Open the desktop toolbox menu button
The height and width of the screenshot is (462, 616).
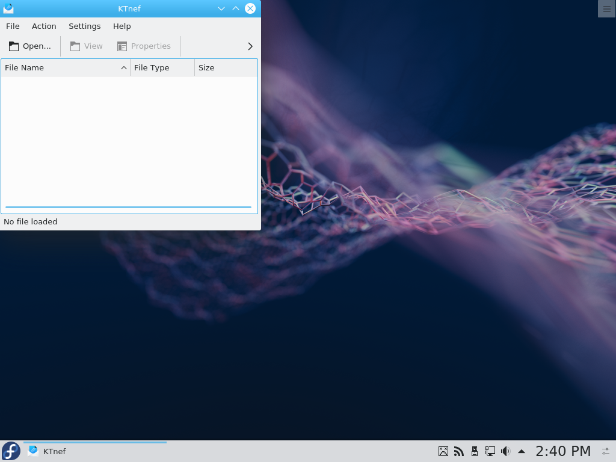[x=606, y=8]
